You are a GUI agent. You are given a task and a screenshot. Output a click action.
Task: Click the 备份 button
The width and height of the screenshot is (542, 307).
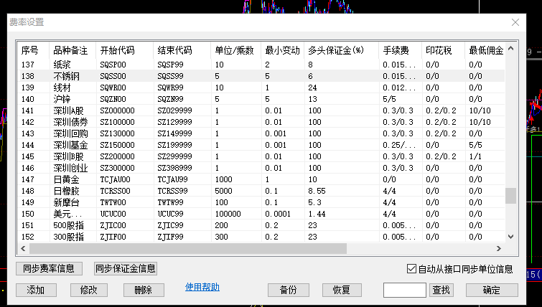(288, 290)
